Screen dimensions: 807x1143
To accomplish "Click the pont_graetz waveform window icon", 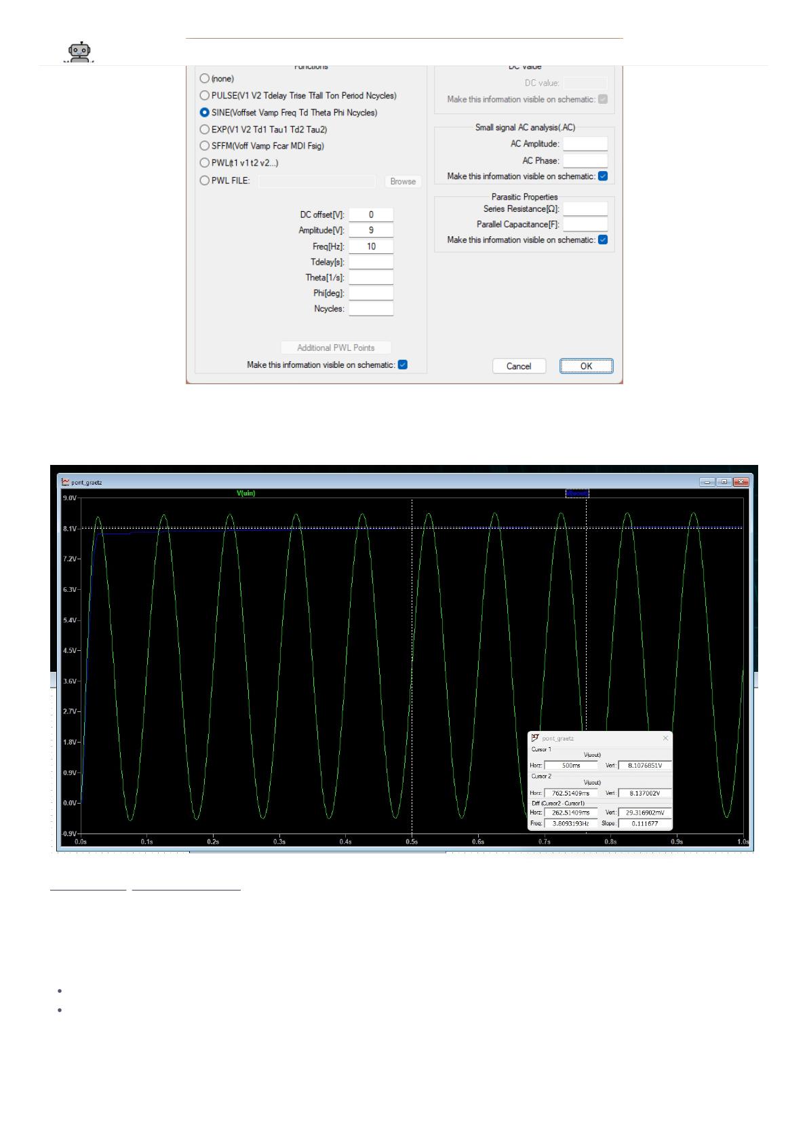I will coord(65,482).
